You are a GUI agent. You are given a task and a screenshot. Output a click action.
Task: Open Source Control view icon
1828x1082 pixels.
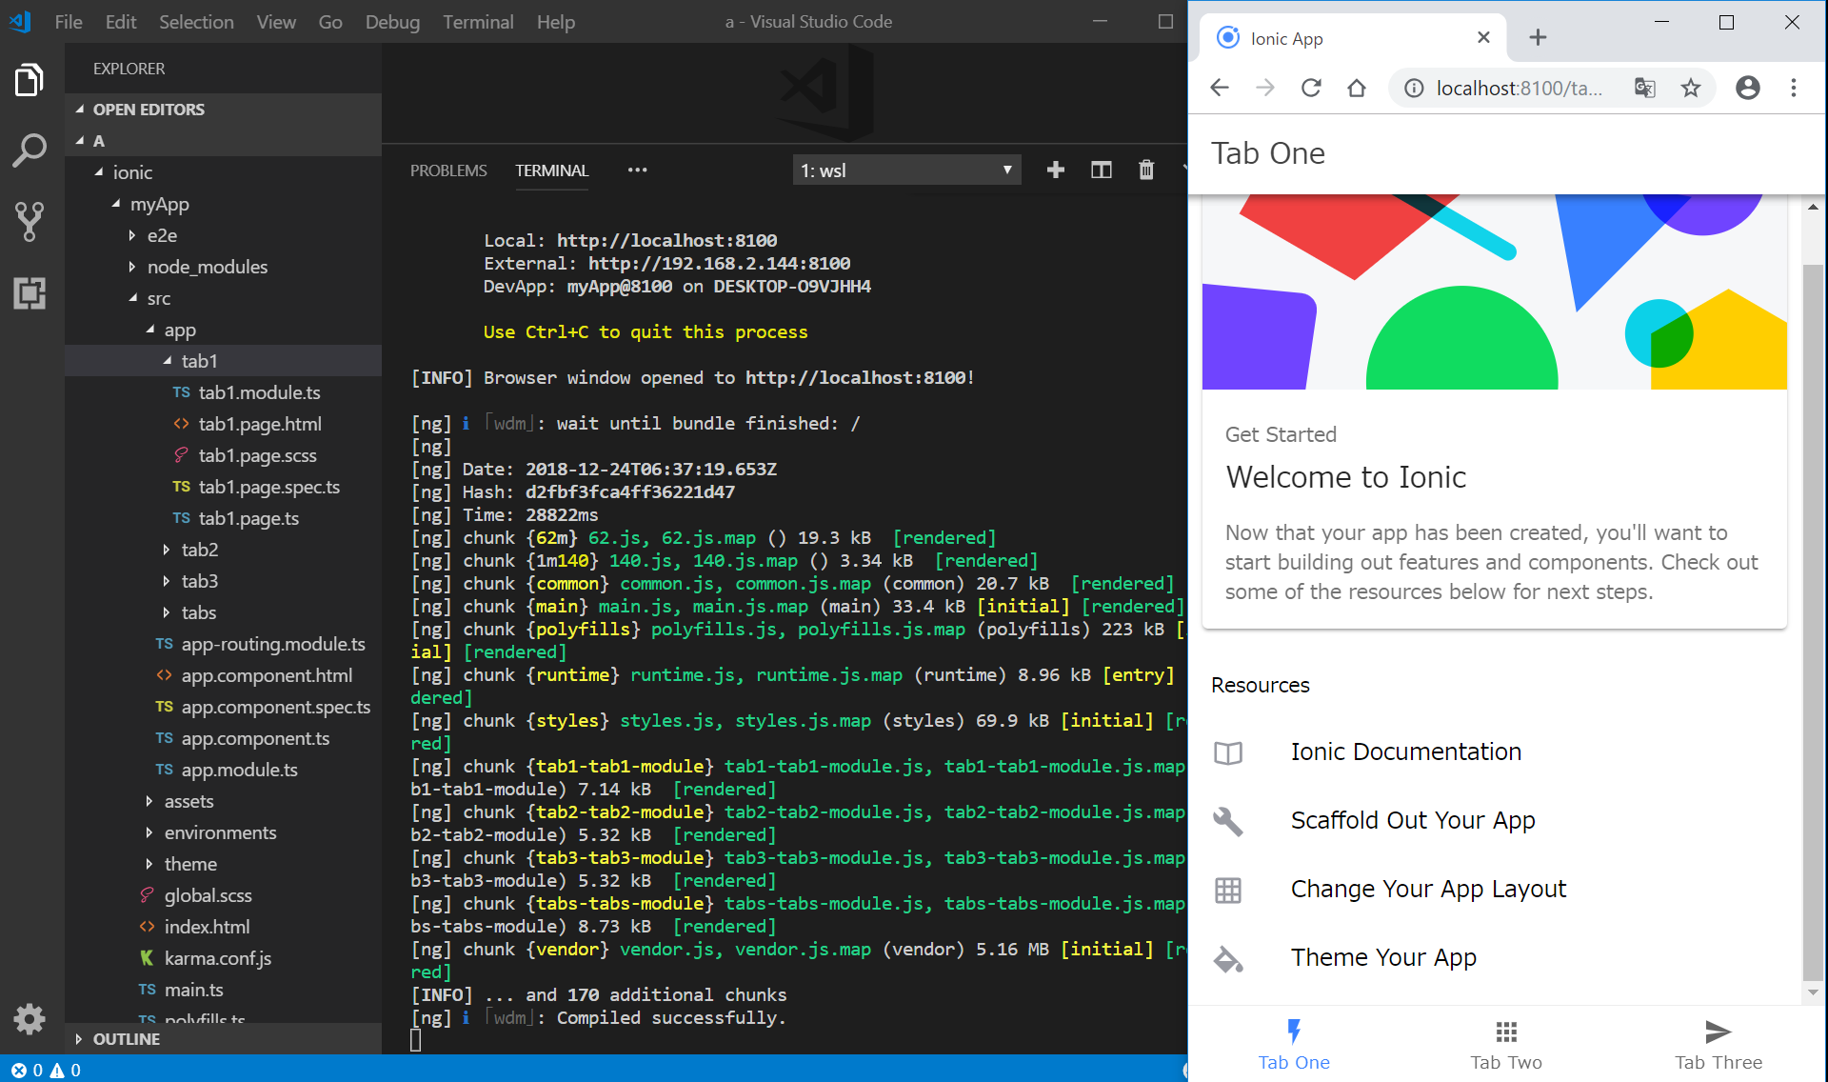point(30,221)
